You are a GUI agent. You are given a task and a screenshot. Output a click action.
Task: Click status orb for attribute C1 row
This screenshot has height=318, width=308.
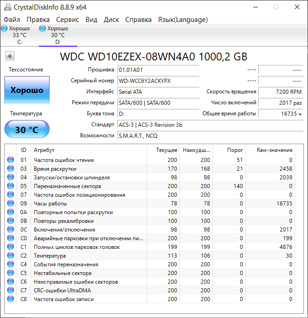point(11,247)
